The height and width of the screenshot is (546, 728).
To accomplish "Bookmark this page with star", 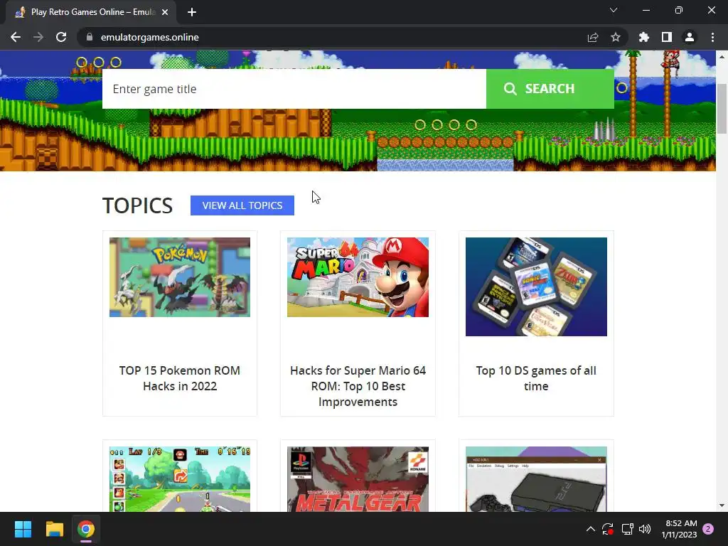I will pos(616,37).
